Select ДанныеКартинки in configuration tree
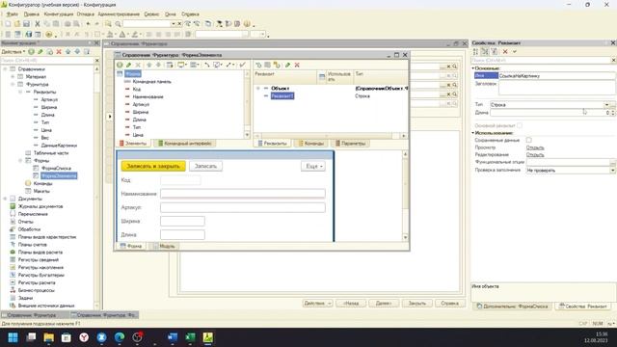Screen dimensions: 617x347 (59, 146)
